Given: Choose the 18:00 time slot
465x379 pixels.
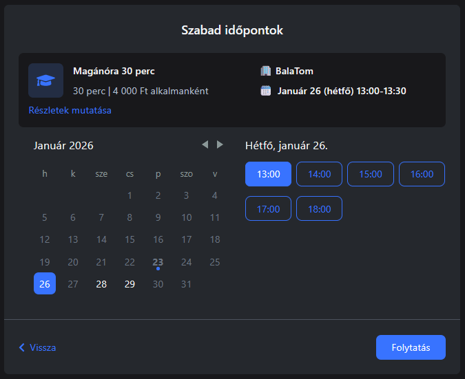Looking at the screenshot, I should (319, 208).
